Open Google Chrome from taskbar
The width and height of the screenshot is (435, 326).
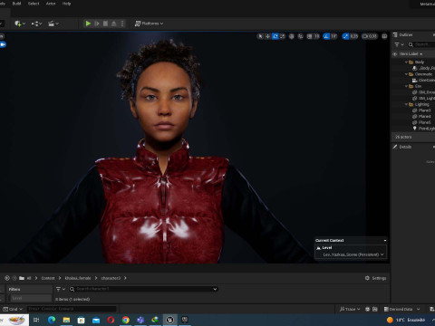pos(126,320)
